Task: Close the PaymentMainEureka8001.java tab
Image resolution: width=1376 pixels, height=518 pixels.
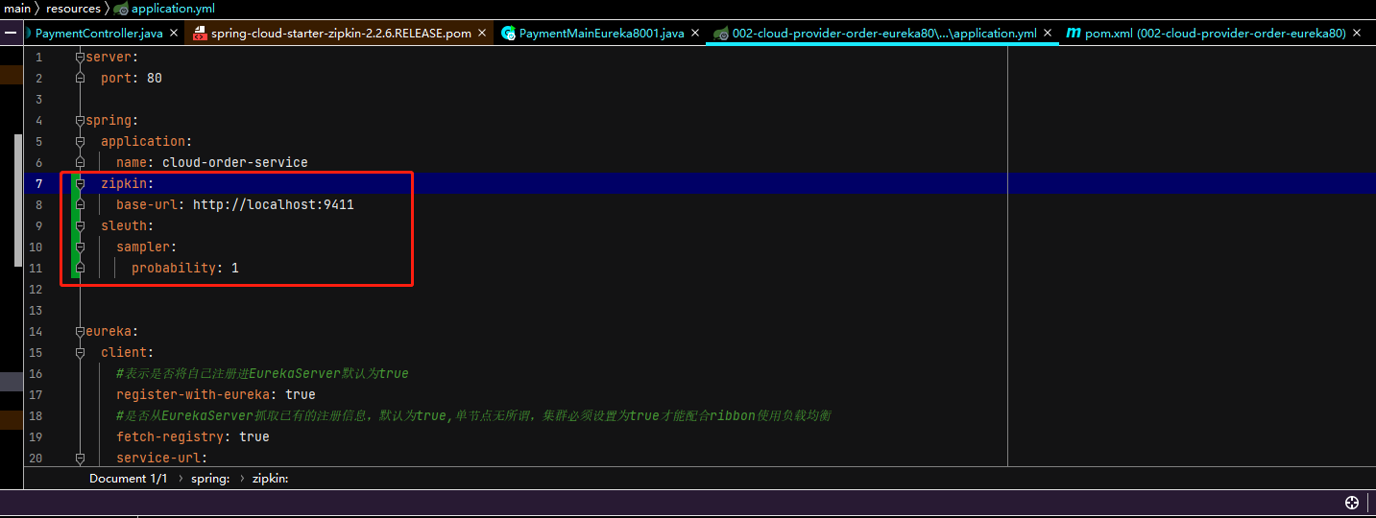Action: pos(695,33)
